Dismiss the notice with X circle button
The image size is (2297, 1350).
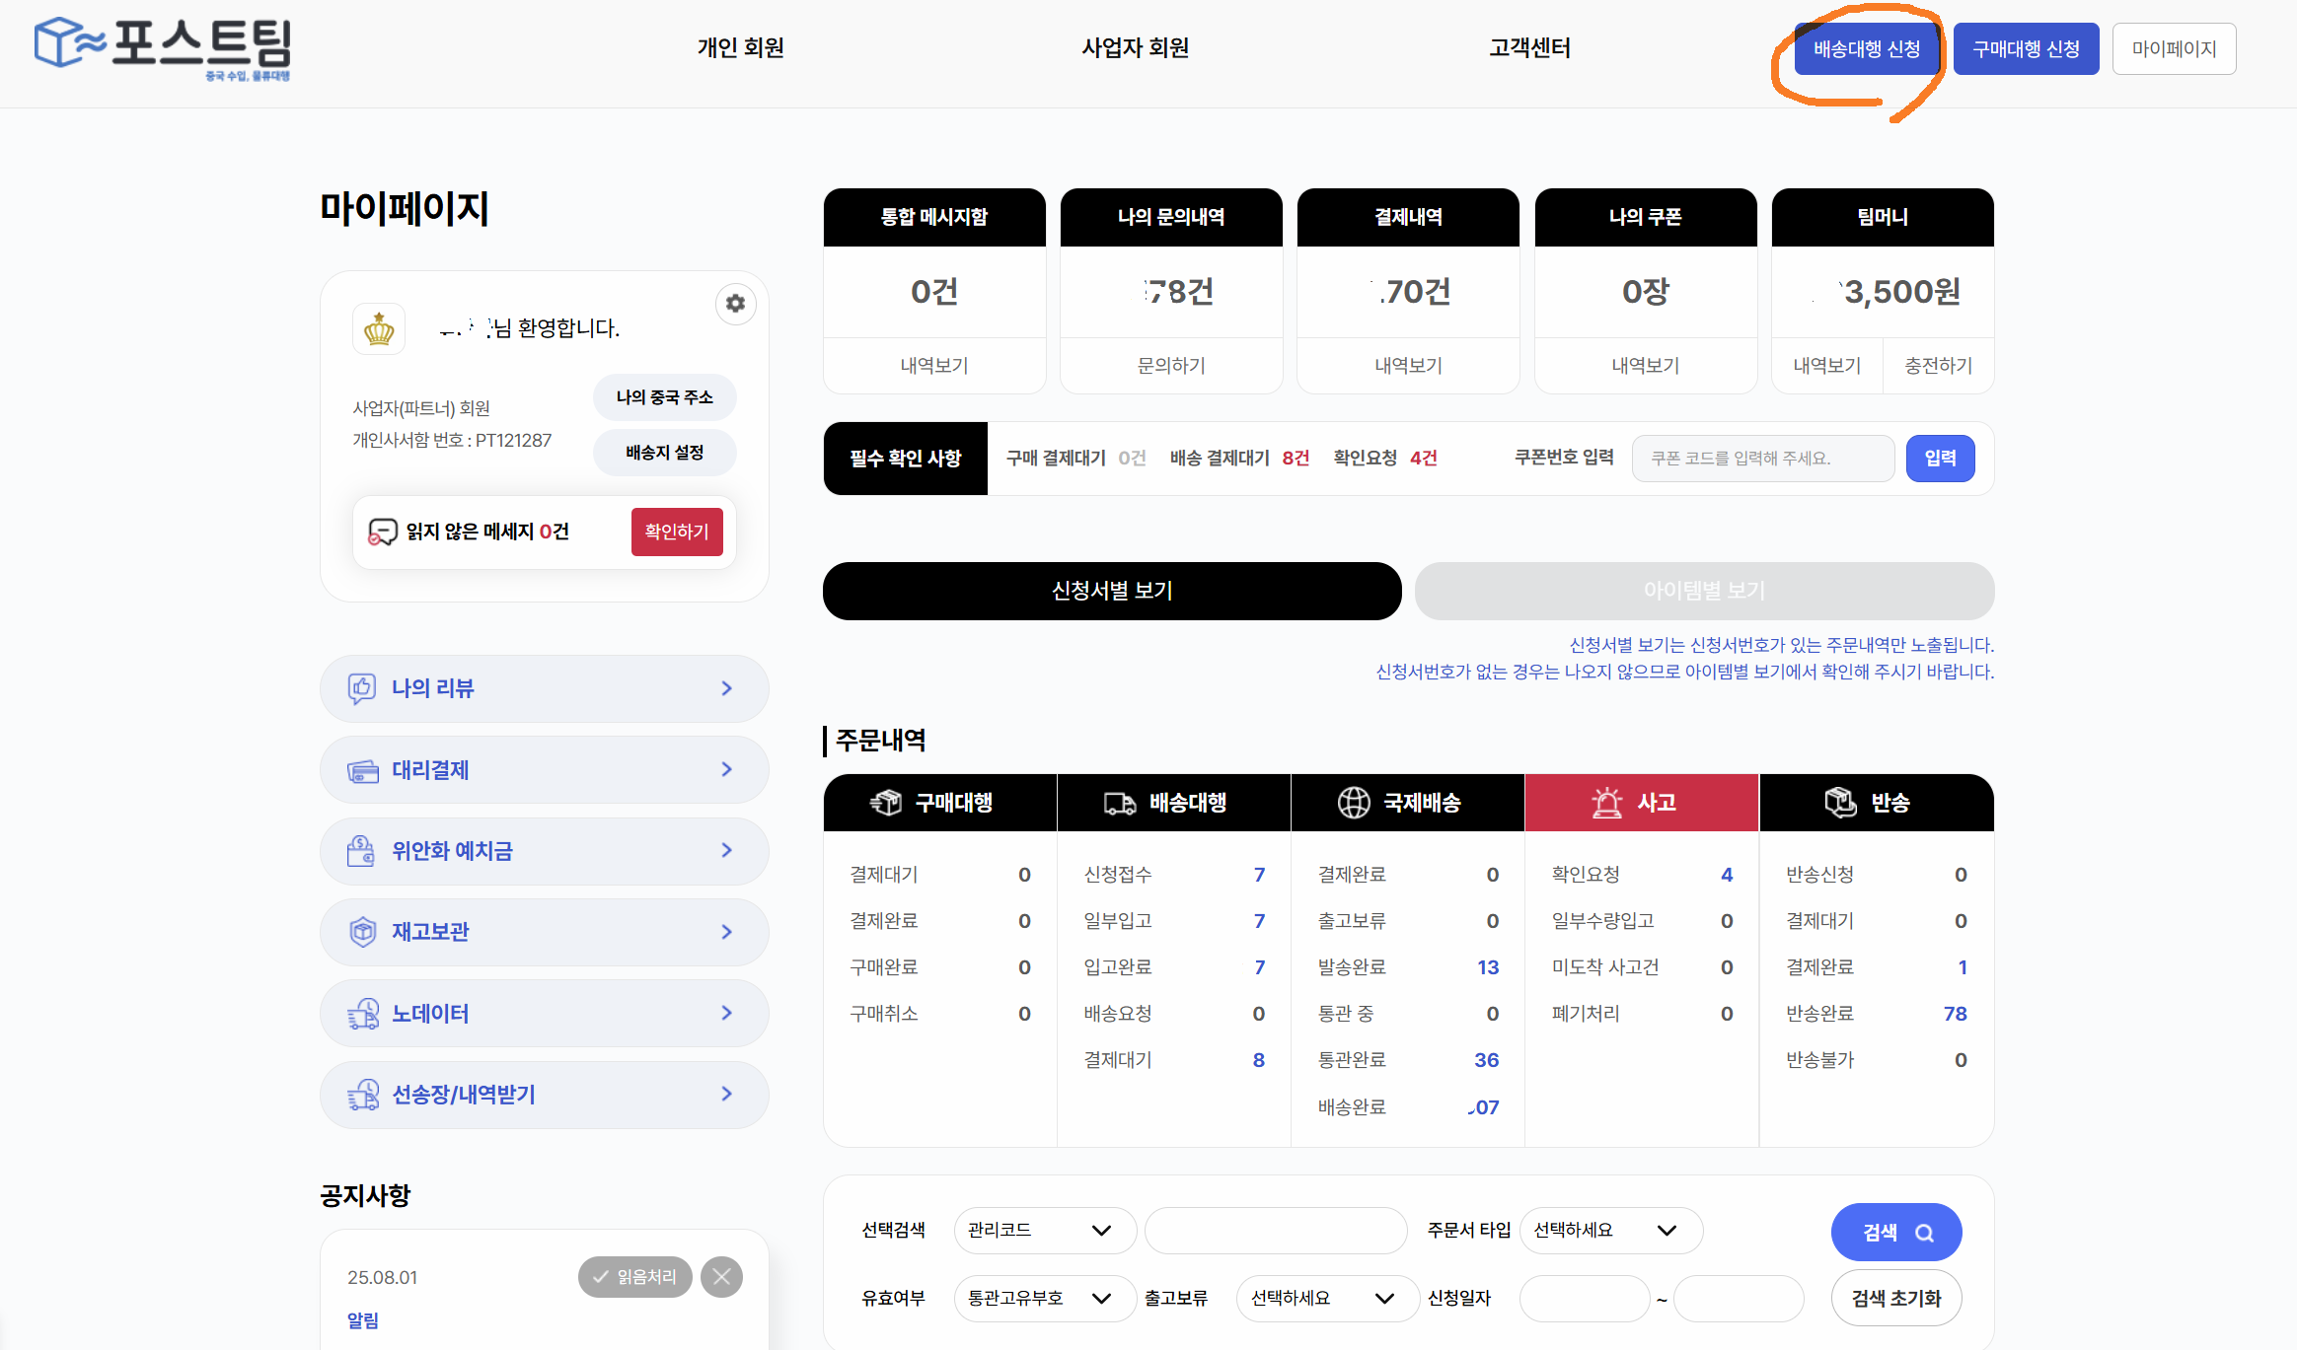(721, 1277)
